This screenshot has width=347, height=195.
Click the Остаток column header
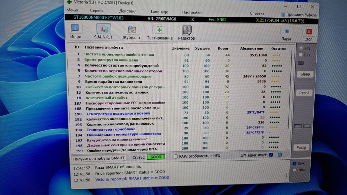[x=279, y=48]
